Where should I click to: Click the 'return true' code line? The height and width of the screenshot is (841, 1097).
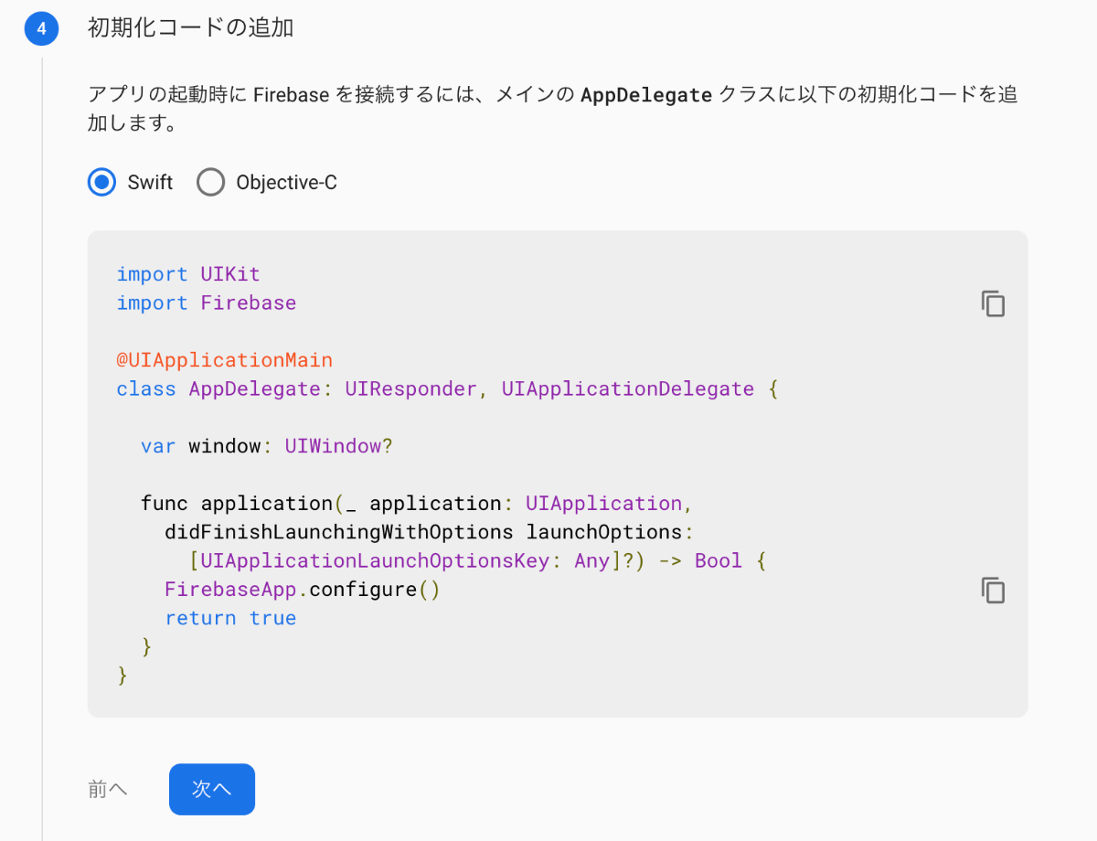pyautogui.click(x=230, y=618)
